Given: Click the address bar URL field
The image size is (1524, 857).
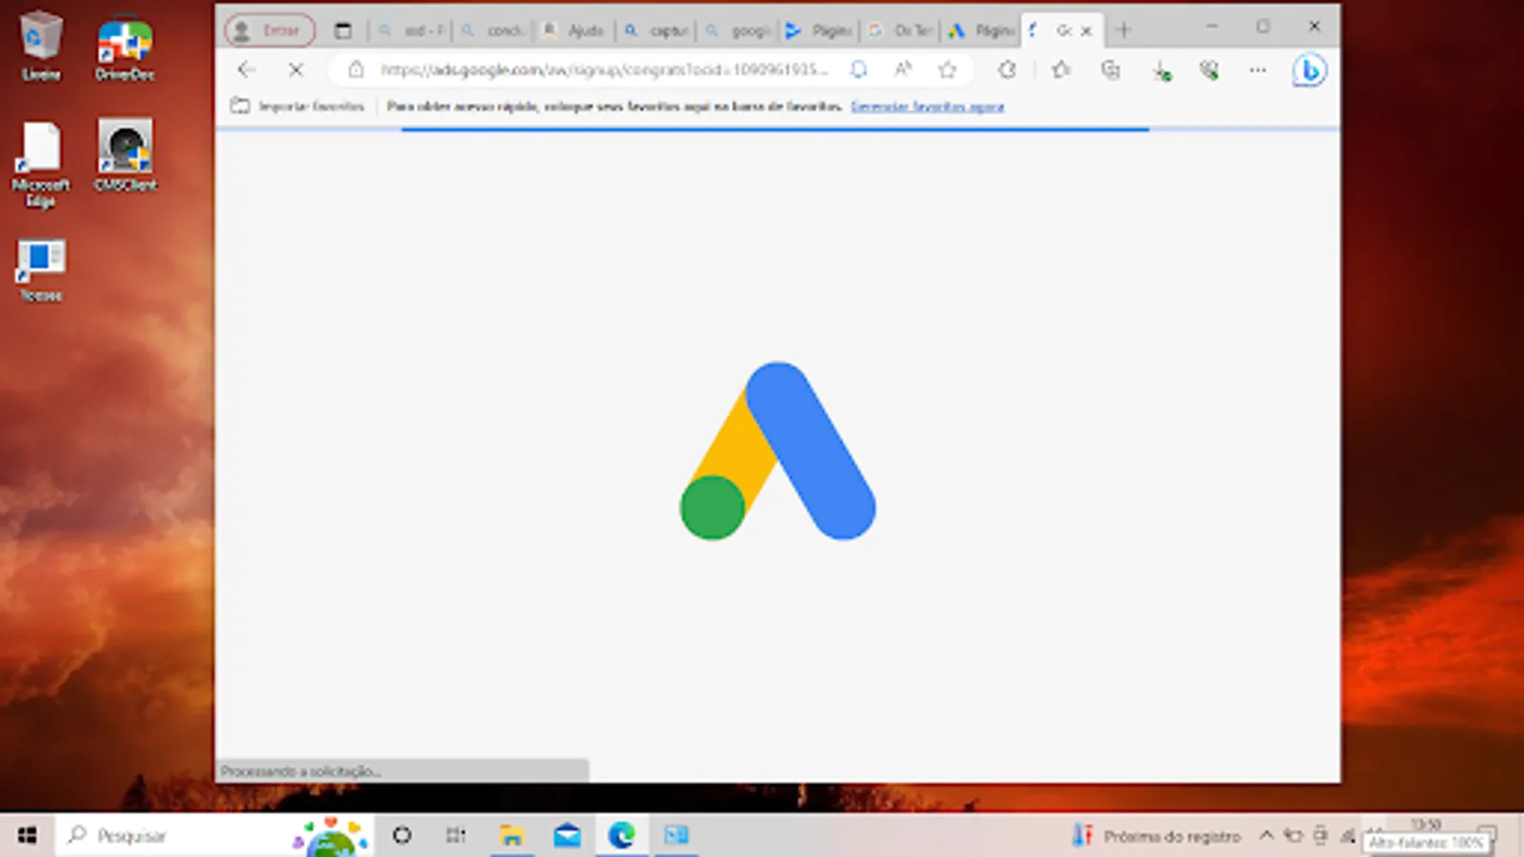Looking at the screenshot, I should click(604, 70).
